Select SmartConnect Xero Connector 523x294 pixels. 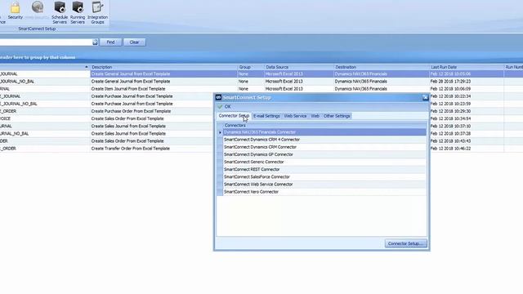coord(324,192)
